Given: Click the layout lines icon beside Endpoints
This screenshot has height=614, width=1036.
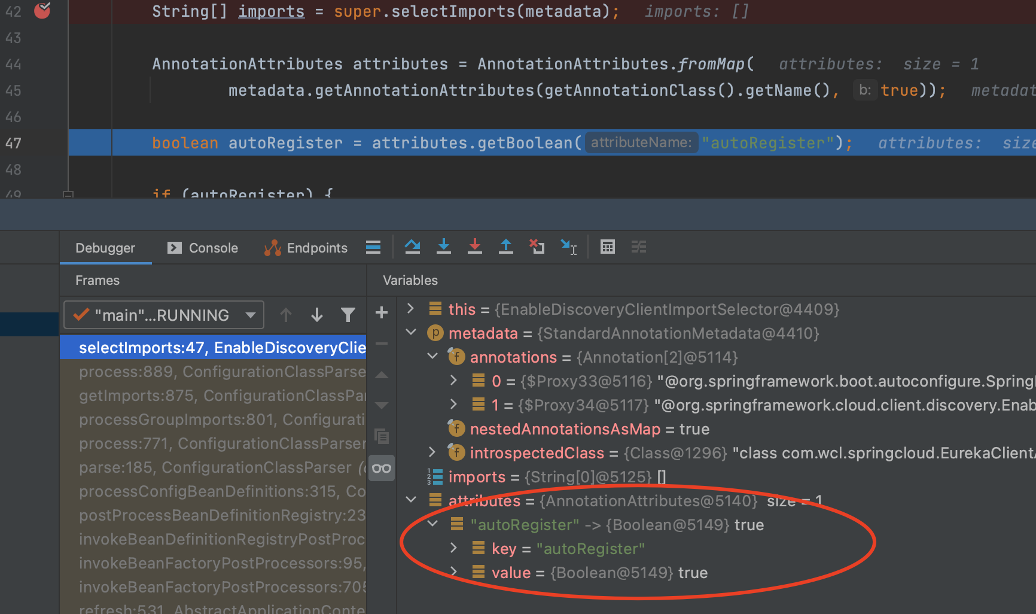Looking at the screenshot, I should click(373, 247).
